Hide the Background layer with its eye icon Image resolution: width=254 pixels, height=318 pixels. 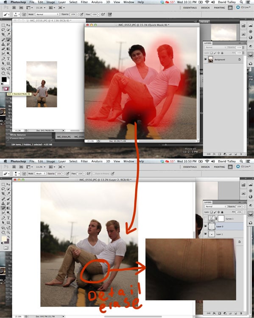(206, 59)
